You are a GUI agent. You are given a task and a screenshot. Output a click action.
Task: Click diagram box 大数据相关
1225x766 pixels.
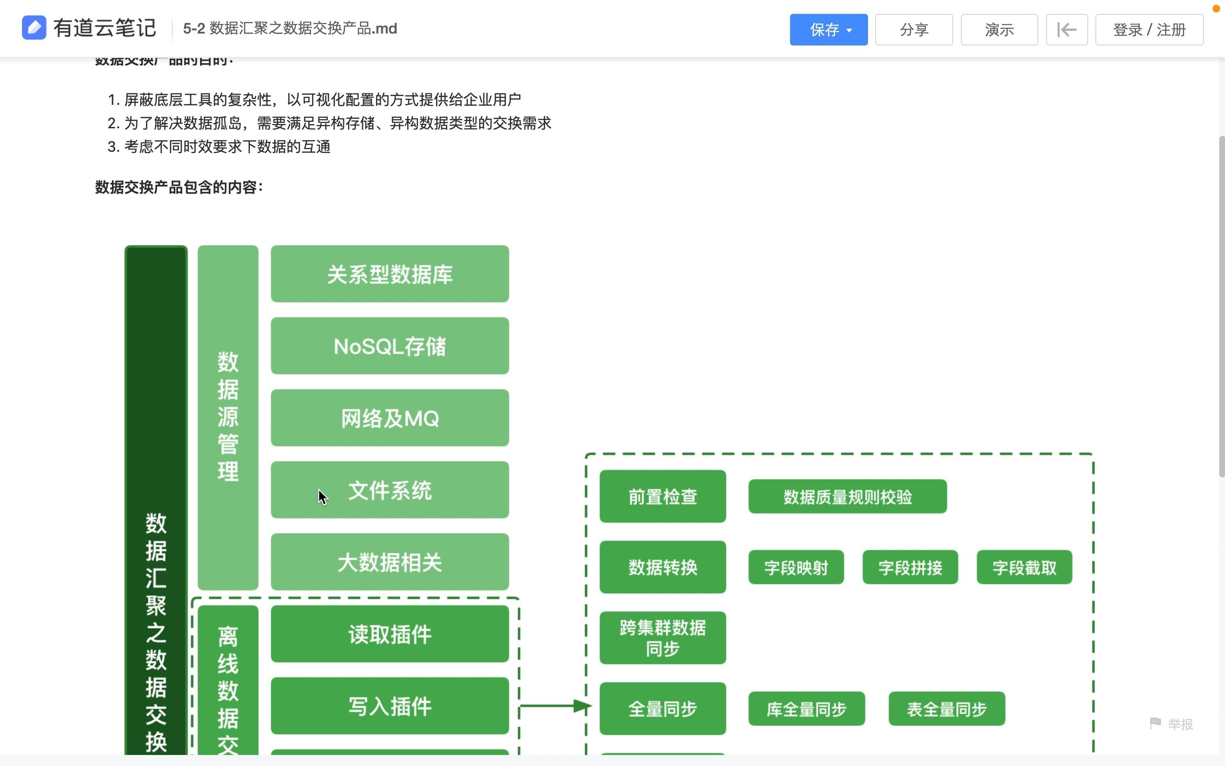pos(390,562)
